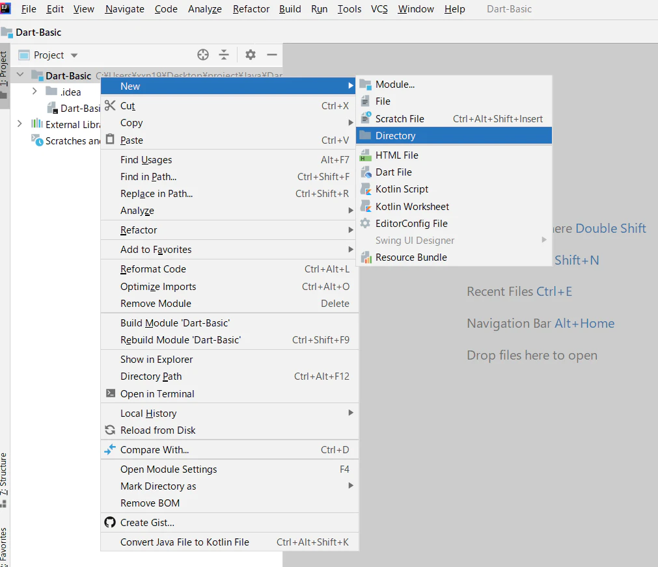
Task: Click the Collapse All icon in Project panel
Action: coord(224,55)
